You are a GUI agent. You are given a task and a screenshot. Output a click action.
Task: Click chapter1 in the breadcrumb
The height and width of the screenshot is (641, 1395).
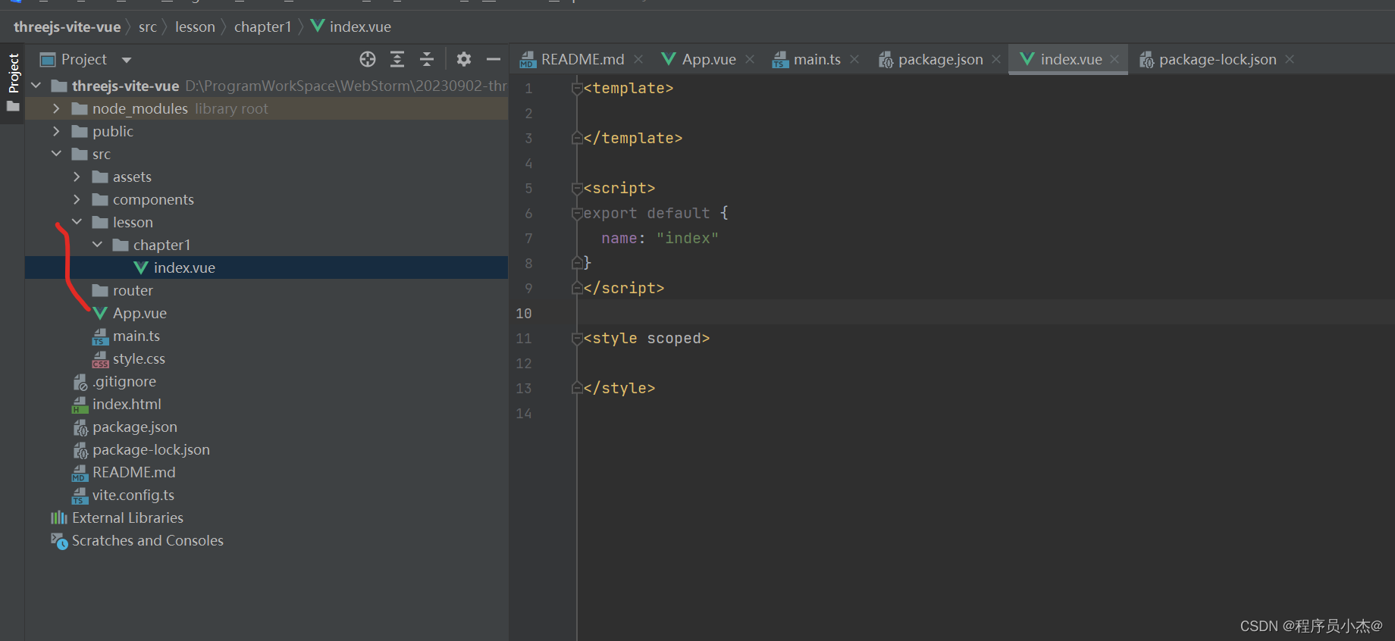pos(262,27)
